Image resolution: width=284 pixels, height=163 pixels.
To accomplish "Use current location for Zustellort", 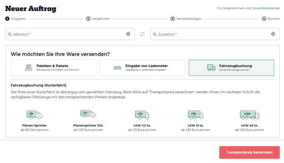I will pyautogui.click(x=273, y=34).
